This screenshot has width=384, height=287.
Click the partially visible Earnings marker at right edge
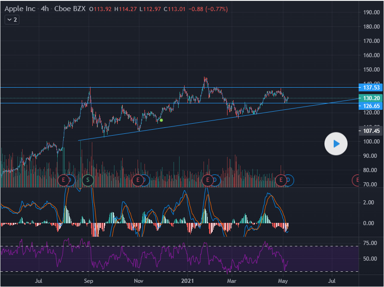(x=356, y=179)
